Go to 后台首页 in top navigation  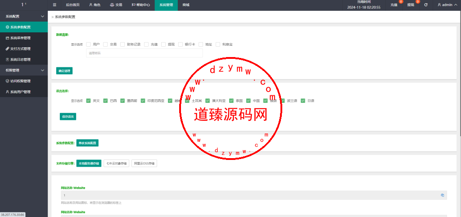click(x=72, y=5)
